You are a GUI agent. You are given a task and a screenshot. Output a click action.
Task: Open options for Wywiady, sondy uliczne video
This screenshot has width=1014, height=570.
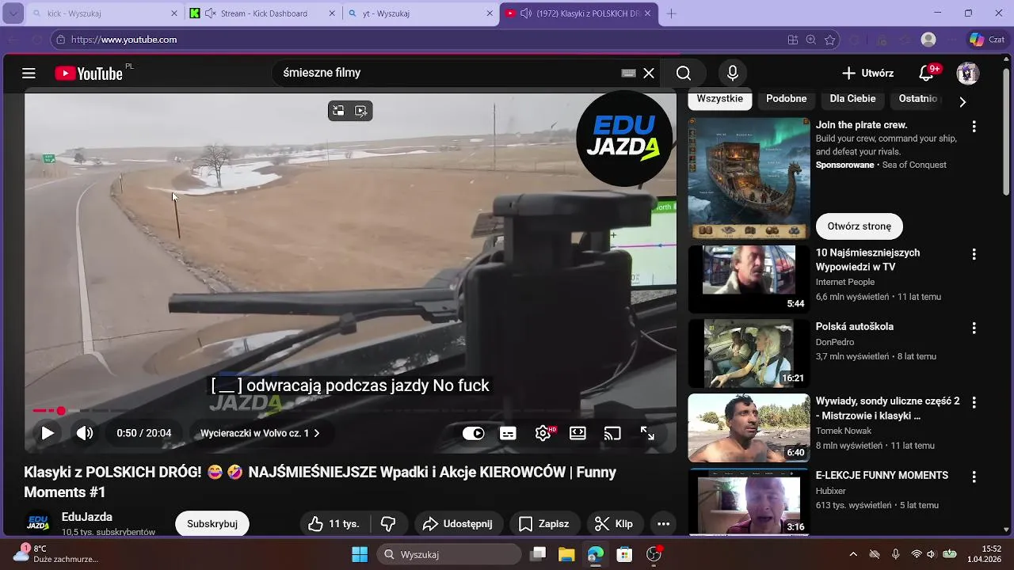point(974,403)
